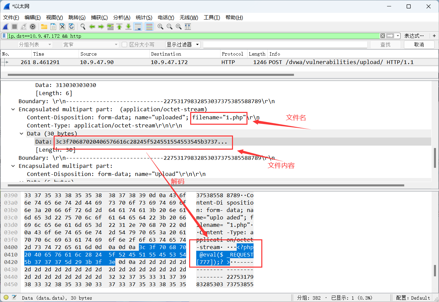Sort packets by the Length column header
The width and height of the screenshot is (439, 302).
pos(257,54)
